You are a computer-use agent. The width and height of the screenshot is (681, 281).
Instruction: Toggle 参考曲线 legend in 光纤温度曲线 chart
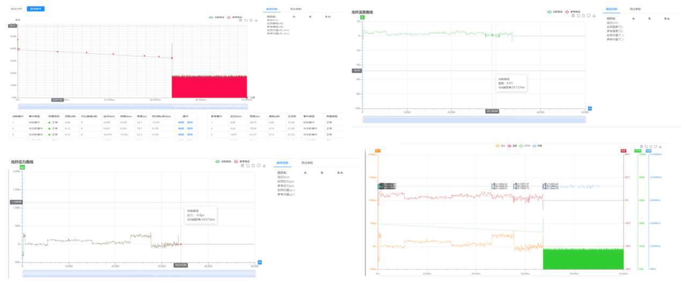click(573, 11)
